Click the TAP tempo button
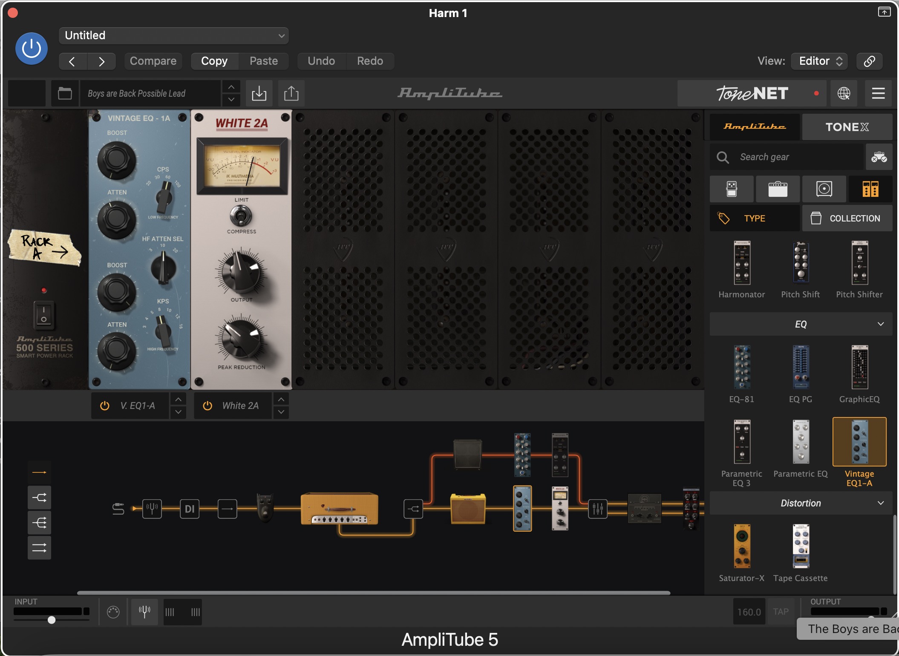This screenshot has width=899, height=656. point(781,612)
